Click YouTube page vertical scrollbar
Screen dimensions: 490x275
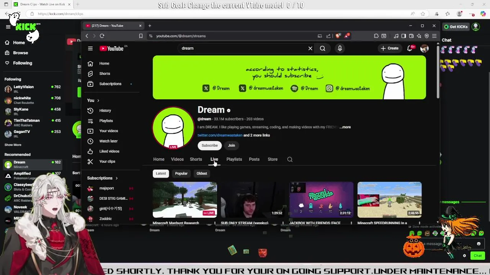(x=438, y=73)
